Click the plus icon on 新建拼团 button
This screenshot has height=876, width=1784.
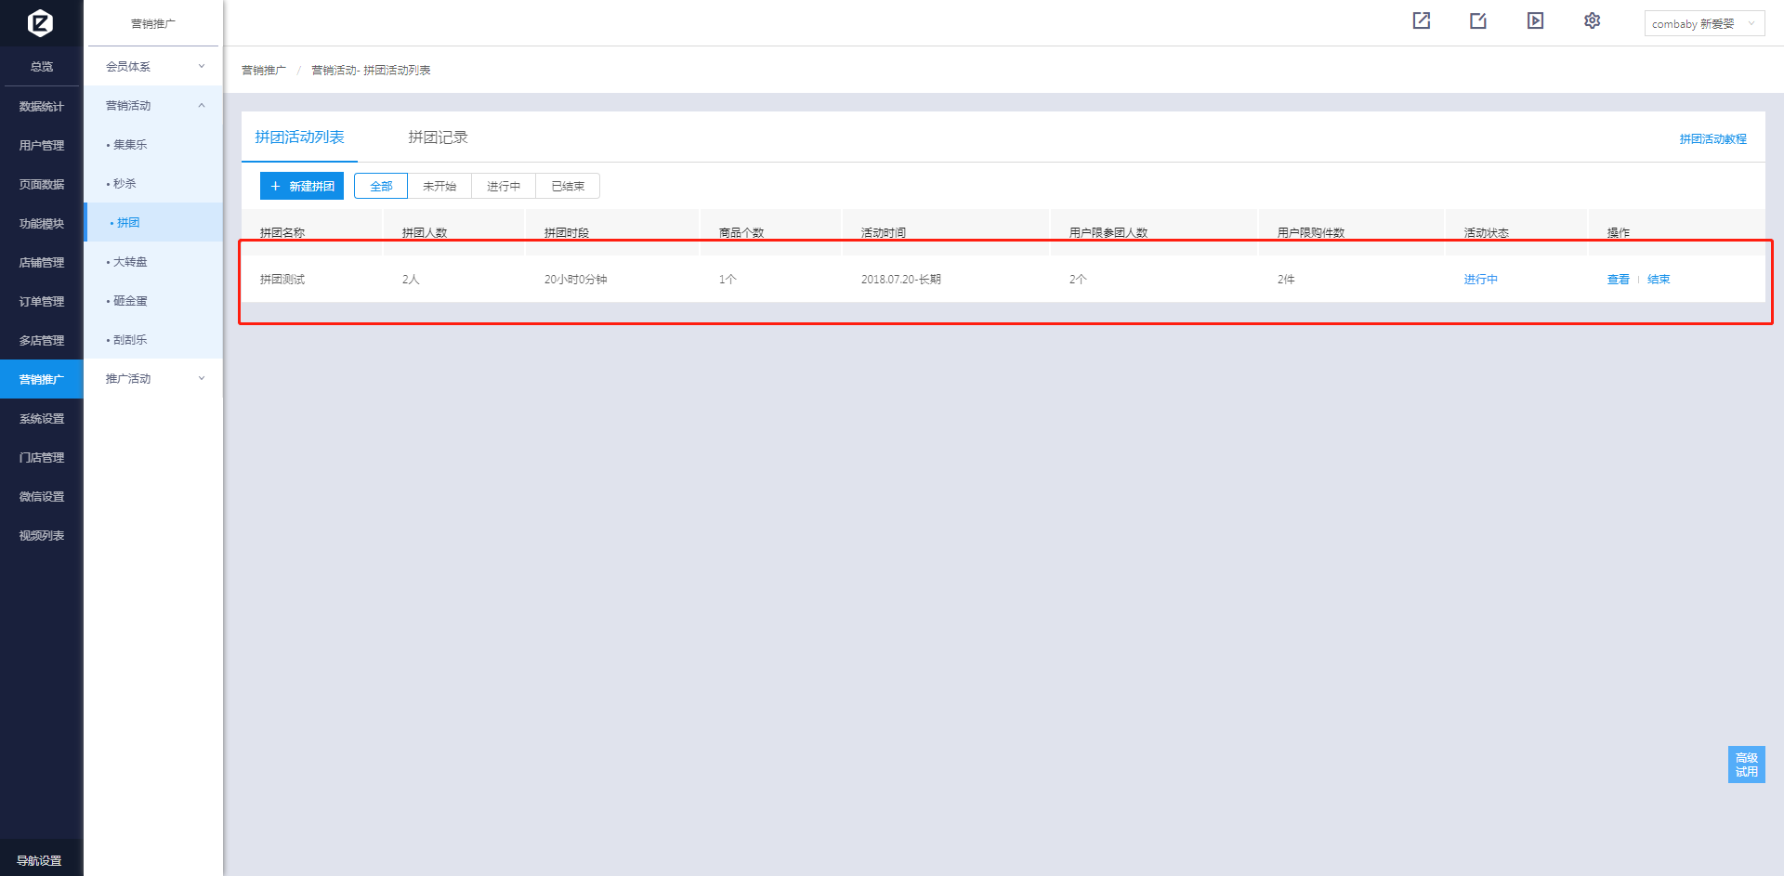point(275,187)
